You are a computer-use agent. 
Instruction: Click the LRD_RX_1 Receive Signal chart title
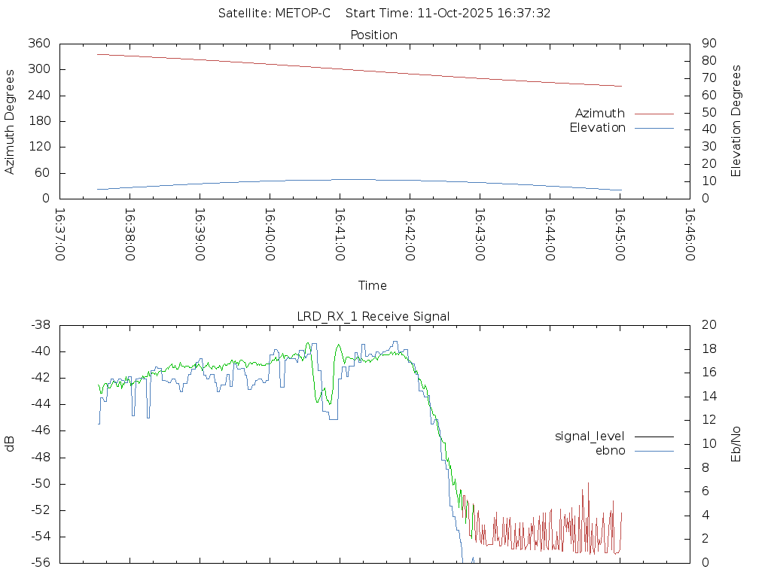pyautogui.click(x=374, y=316)
